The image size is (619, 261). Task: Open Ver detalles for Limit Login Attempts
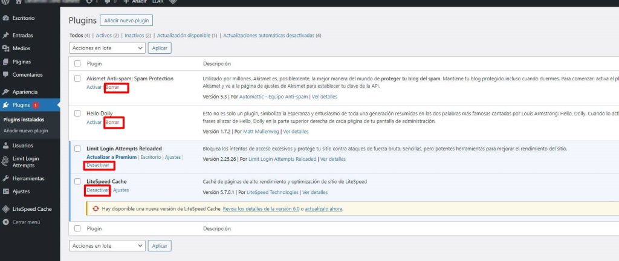(x=333, y=159)
